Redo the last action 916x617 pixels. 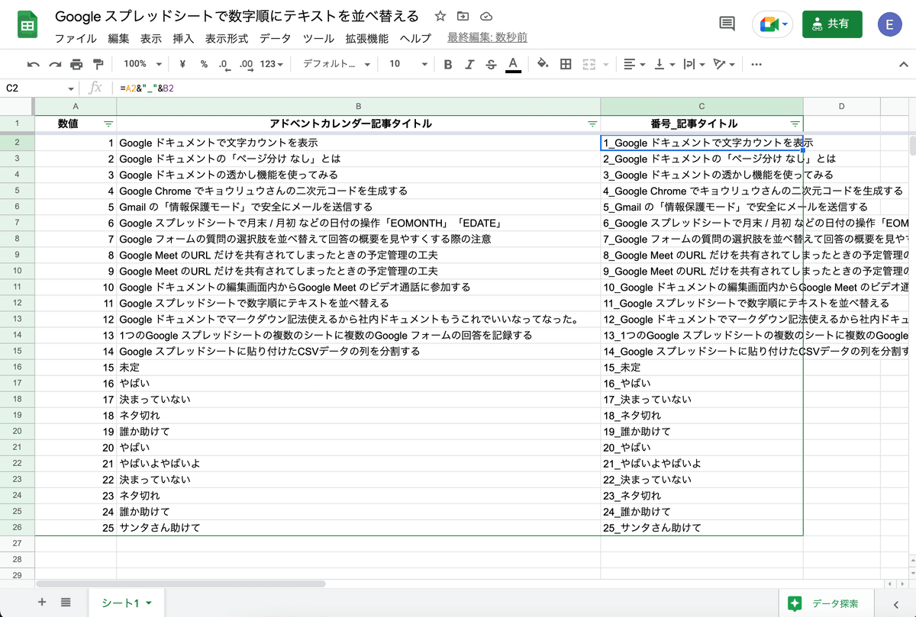(x=55, y=64)
